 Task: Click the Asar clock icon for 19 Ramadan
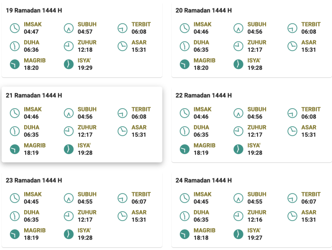coord(123,46)
